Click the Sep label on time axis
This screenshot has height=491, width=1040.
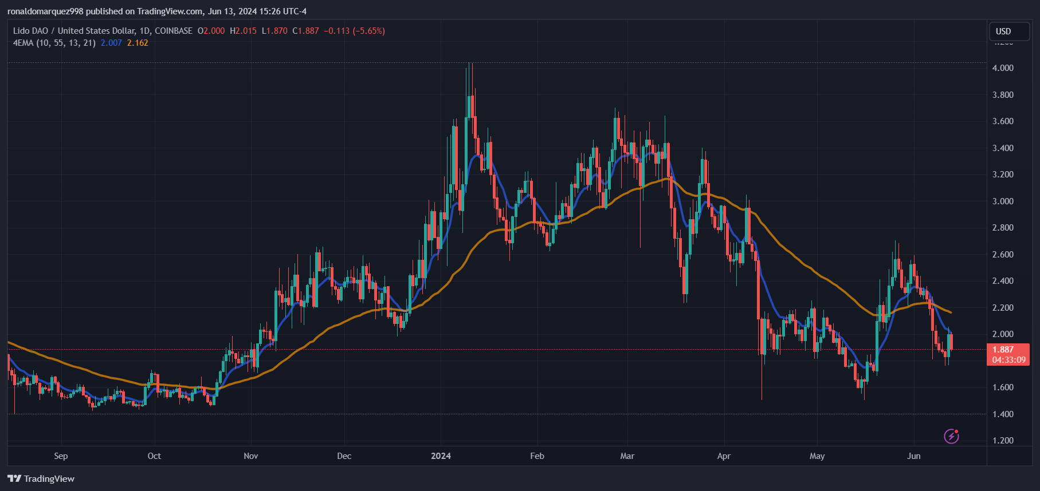pos(61,456)
